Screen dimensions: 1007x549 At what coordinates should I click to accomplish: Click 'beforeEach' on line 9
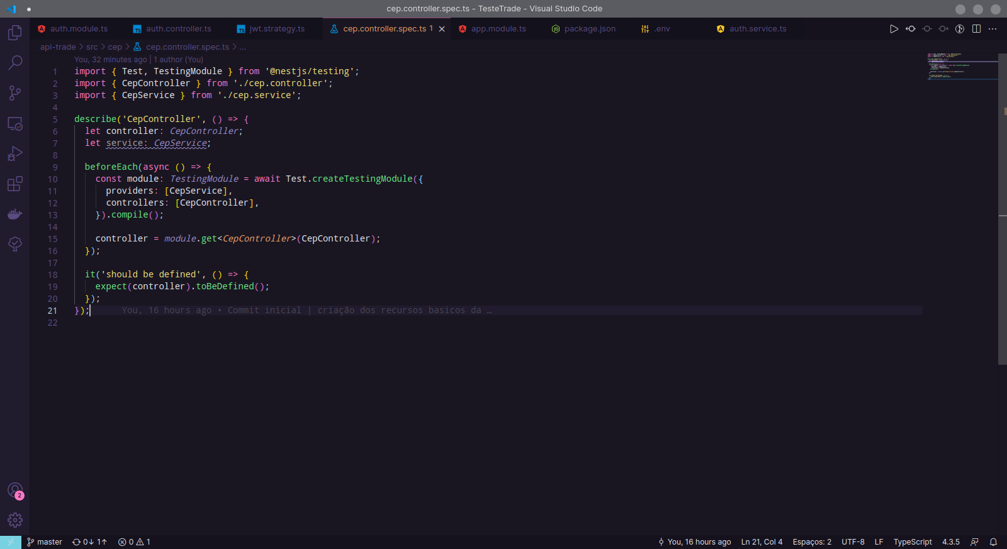tap(111, 167)
